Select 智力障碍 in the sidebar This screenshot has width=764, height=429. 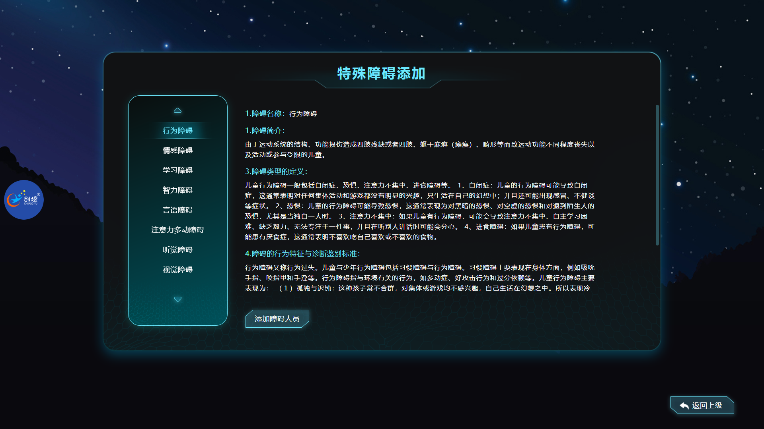(x=177, y=190)
